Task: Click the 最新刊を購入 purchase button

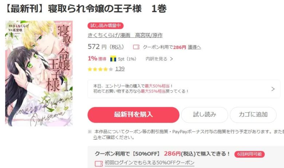Action: (134, 115)
